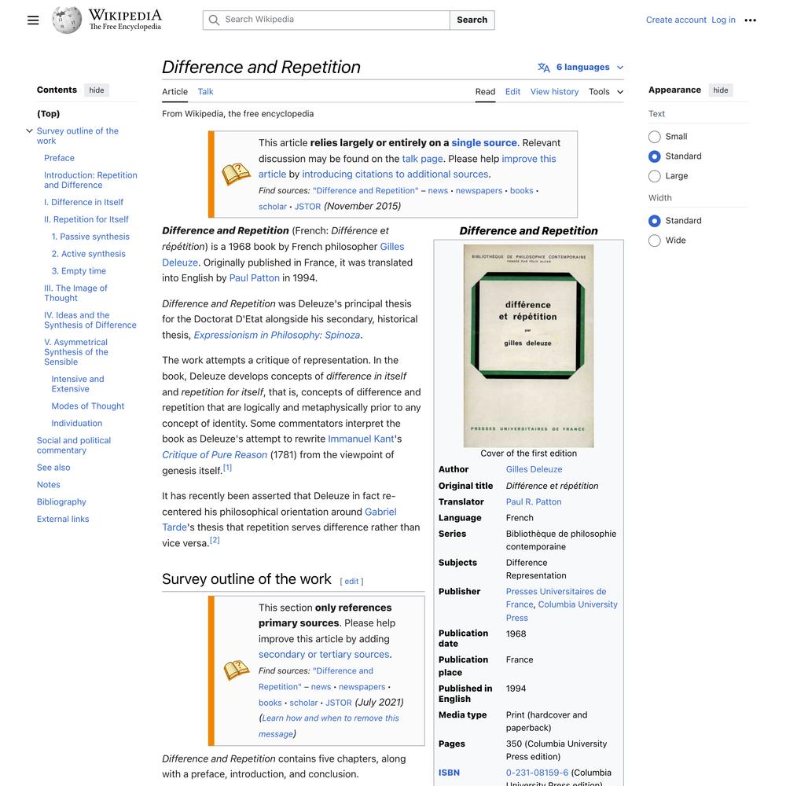Click Paul Patton link in intro

254,278
